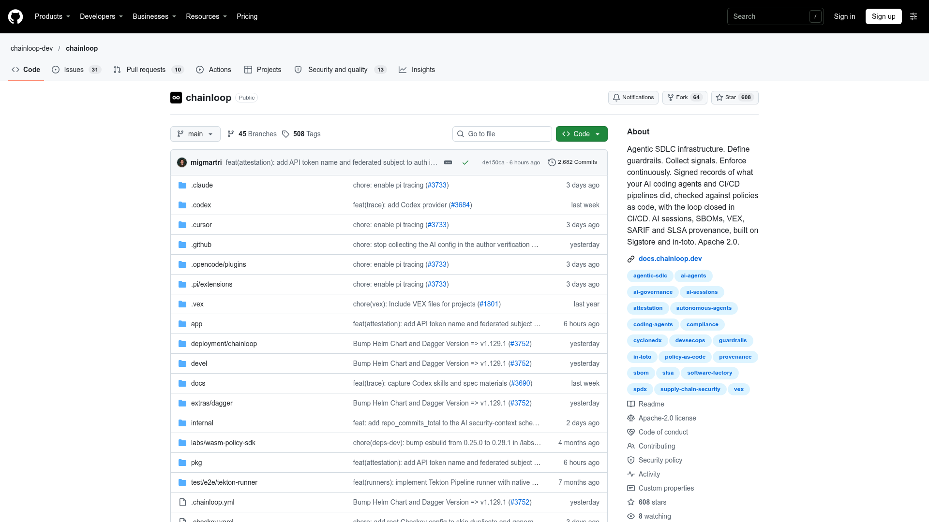Click the Notifications button

633,98
